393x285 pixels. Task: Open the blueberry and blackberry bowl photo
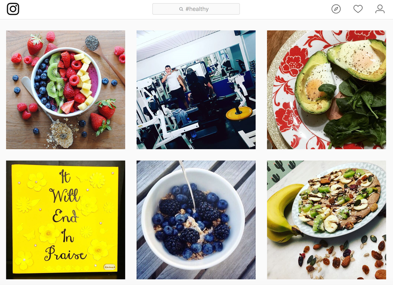click(196, 220)
